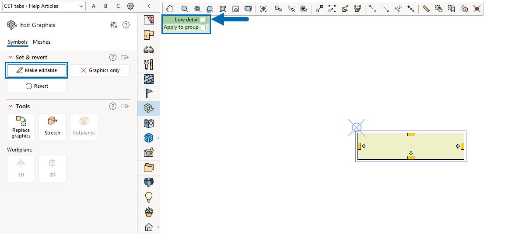This screenshot has width=508, height=234.
Task: Open the Edit Graphics cube-wrench sidebar tab
Action: coord(148,108)
